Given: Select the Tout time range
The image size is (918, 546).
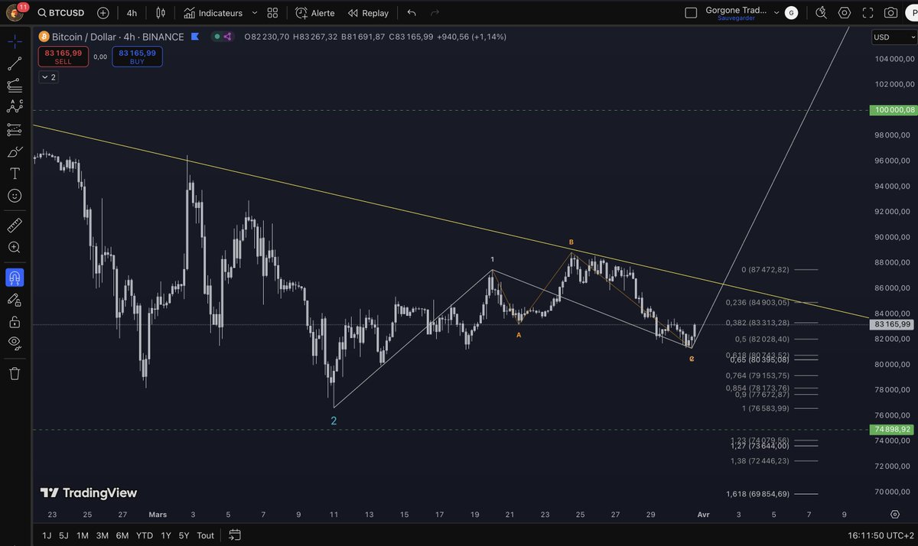Looking at the screenshot, I should (205, 535).
